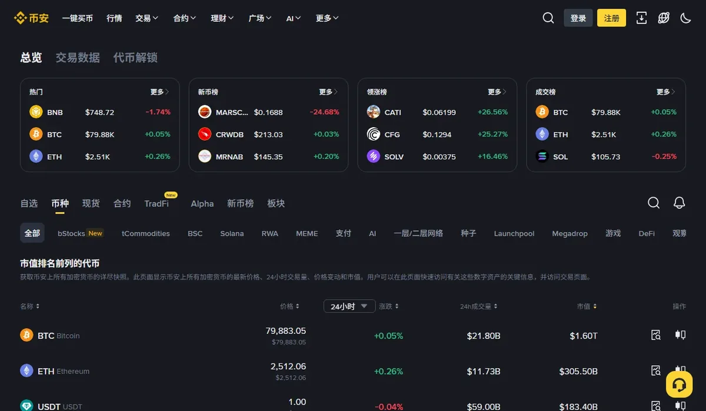This screenshot has height=411, width=706.
Task: Expand the 理财 menu
Action: pos(222,18)
